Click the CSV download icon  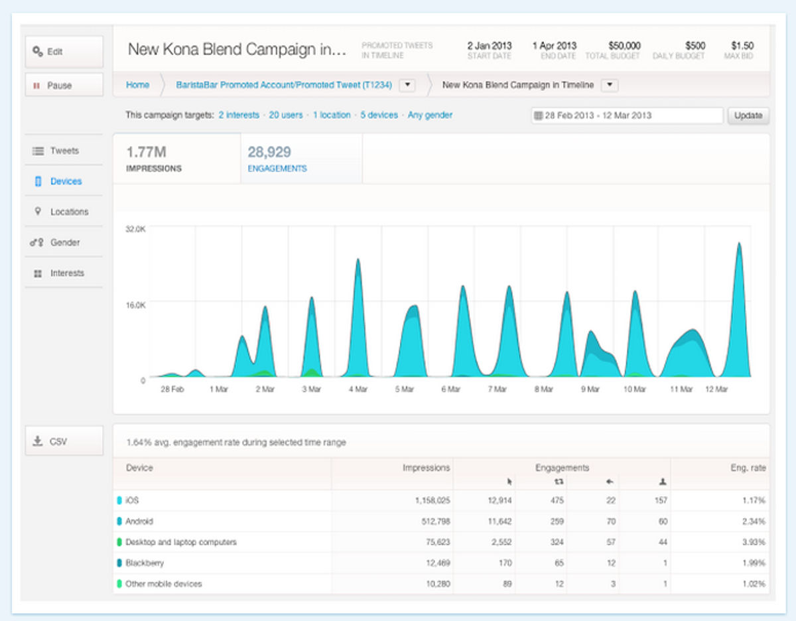[38, 440]
